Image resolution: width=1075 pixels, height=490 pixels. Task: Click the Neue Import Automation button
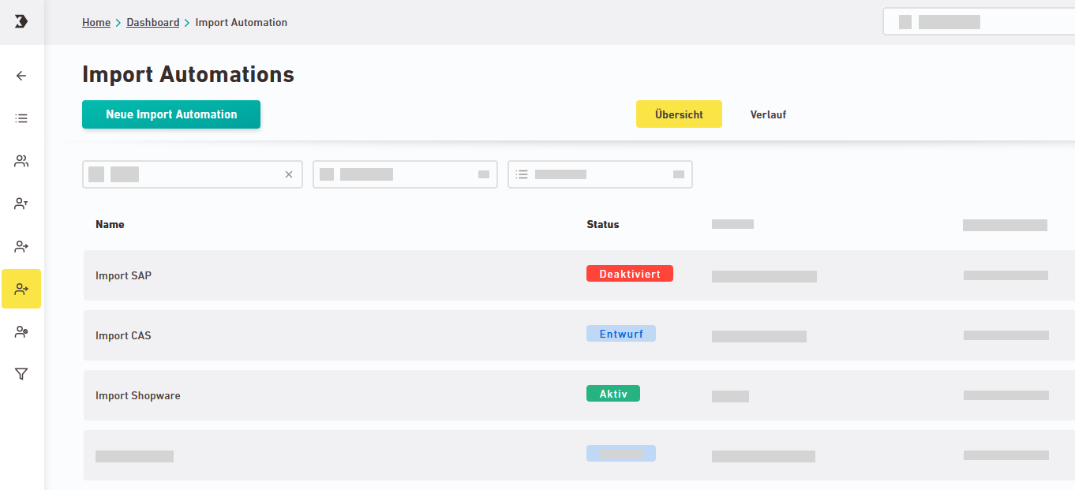click(x=171, y=114)
